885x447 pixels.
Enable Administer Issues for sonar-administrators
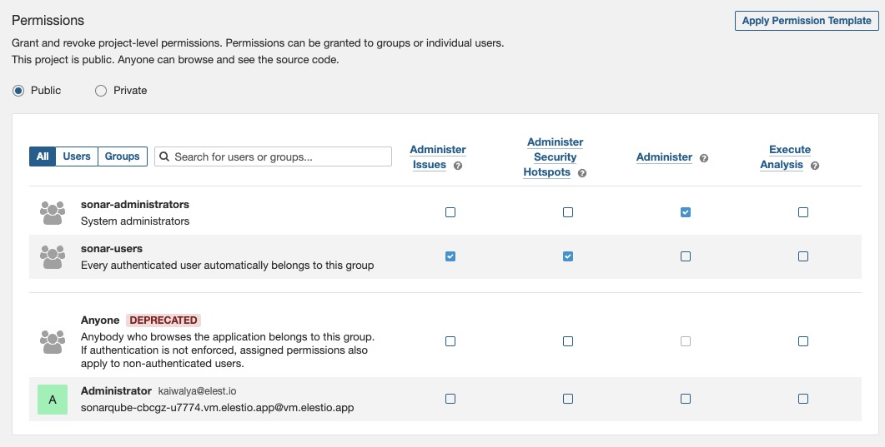coord(450,212)
